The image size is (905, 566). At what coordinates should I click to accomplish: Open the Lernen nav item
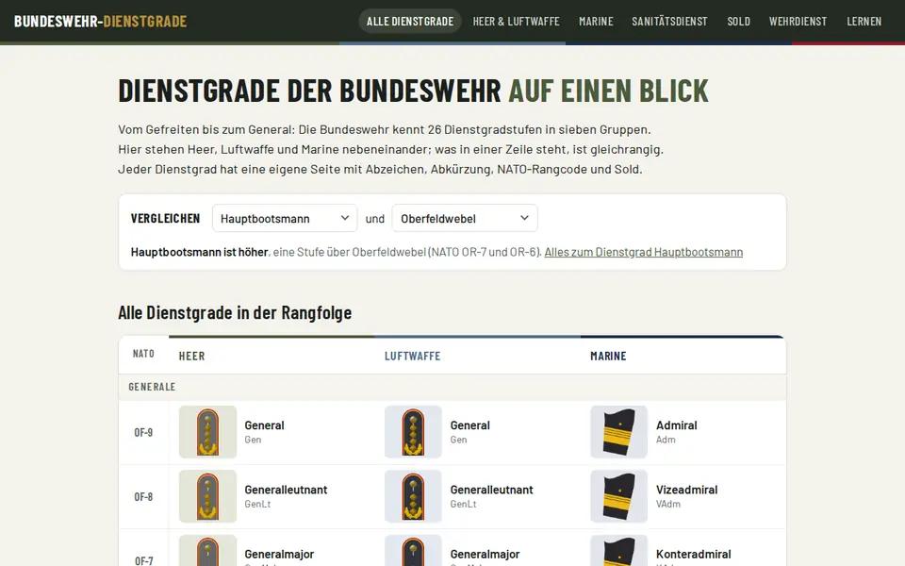864,22
